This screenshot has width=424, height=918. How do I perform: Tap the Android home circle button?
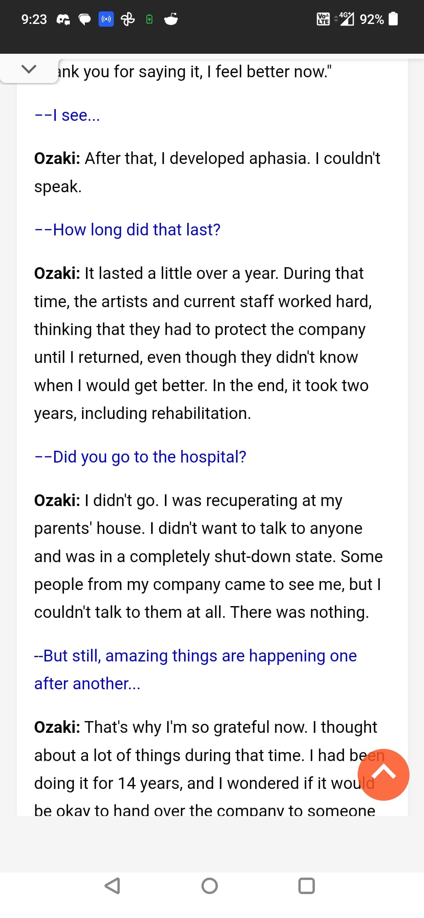point(210,885)
